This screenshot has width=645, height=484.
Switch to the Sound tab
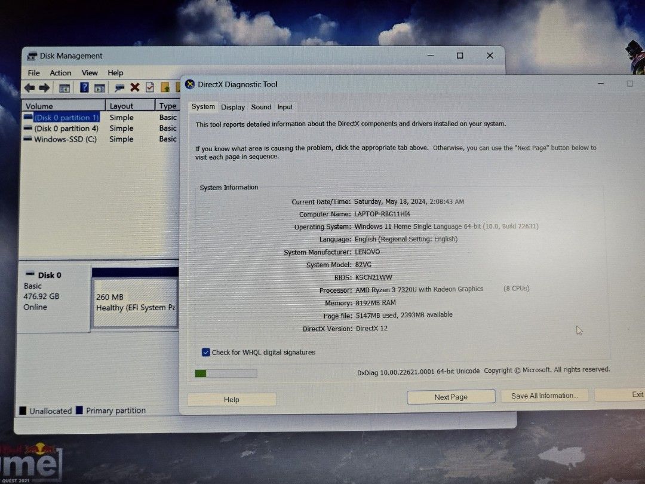point(261,107)
